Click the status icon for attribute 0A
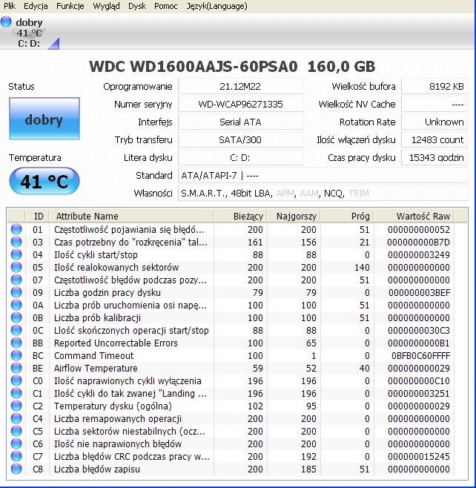This screenshot has height=488, width=476. pyautogui.click(x=16, y=305)
